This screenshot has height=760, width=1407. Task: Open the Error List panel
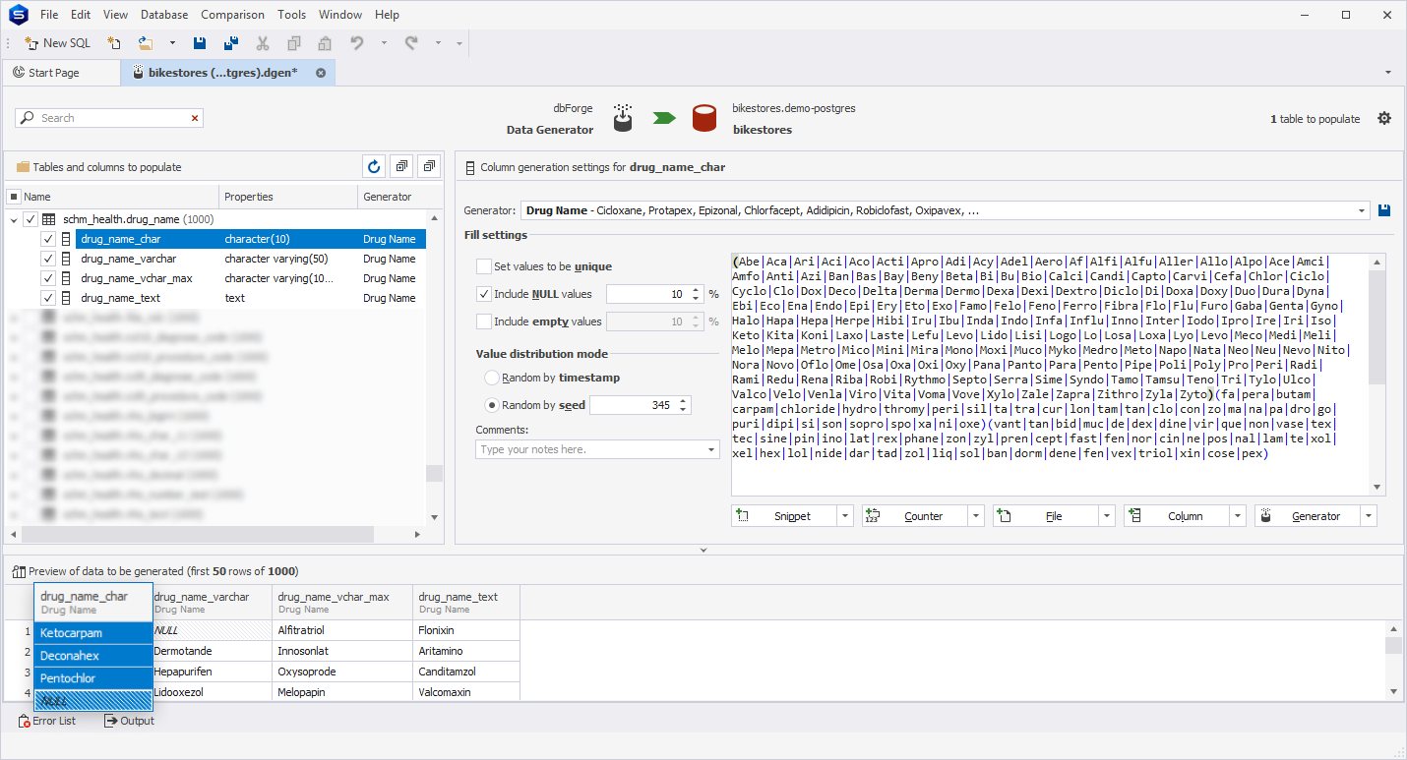[47, 721]
